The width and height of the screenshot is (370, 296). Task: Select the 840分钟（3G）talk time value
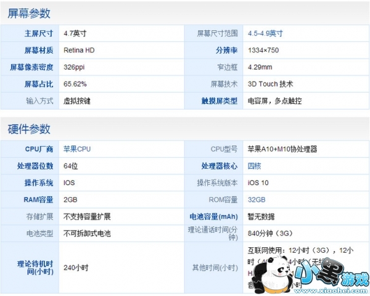(271, 234)
